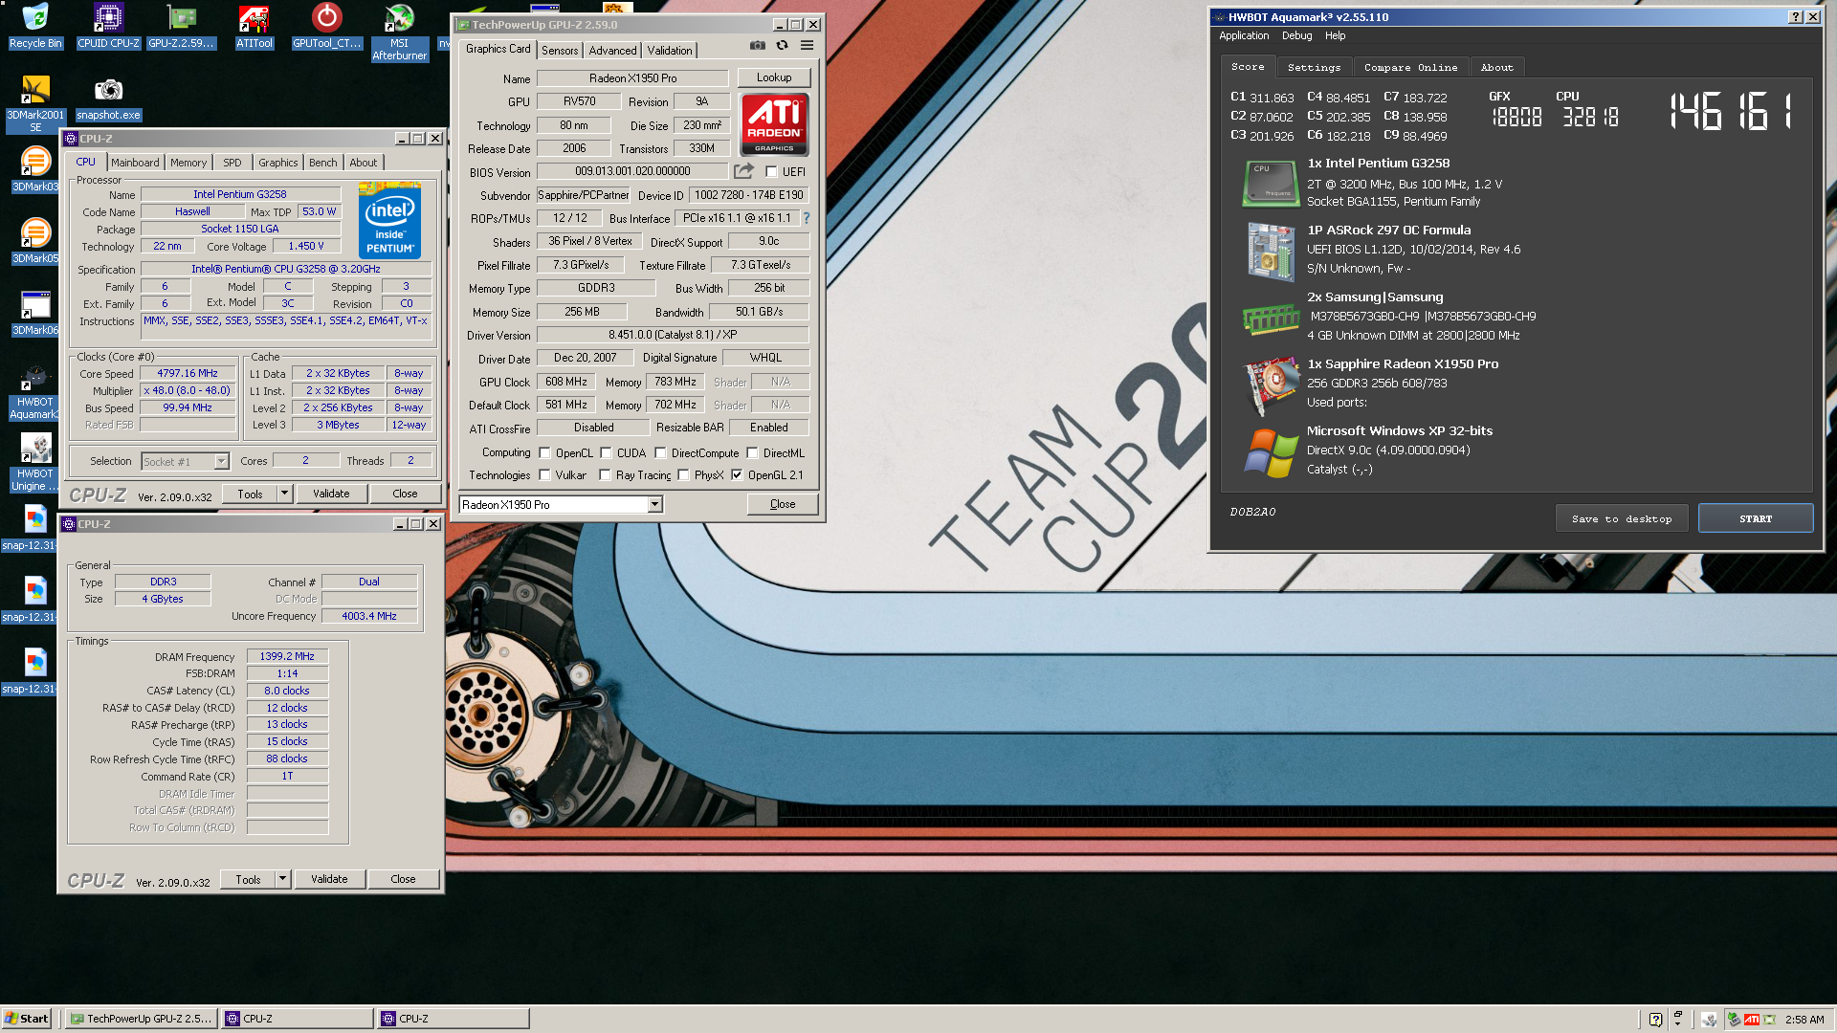Open the Mainboard tab in CPU-Z
The width and height of the screenshot is (1837, 1033).
click(x=135, y=163)
